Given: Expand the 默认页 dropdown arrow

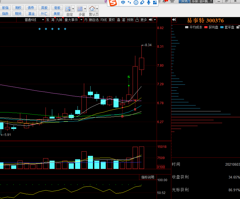Looking at the screenshot, I should 97,9.
